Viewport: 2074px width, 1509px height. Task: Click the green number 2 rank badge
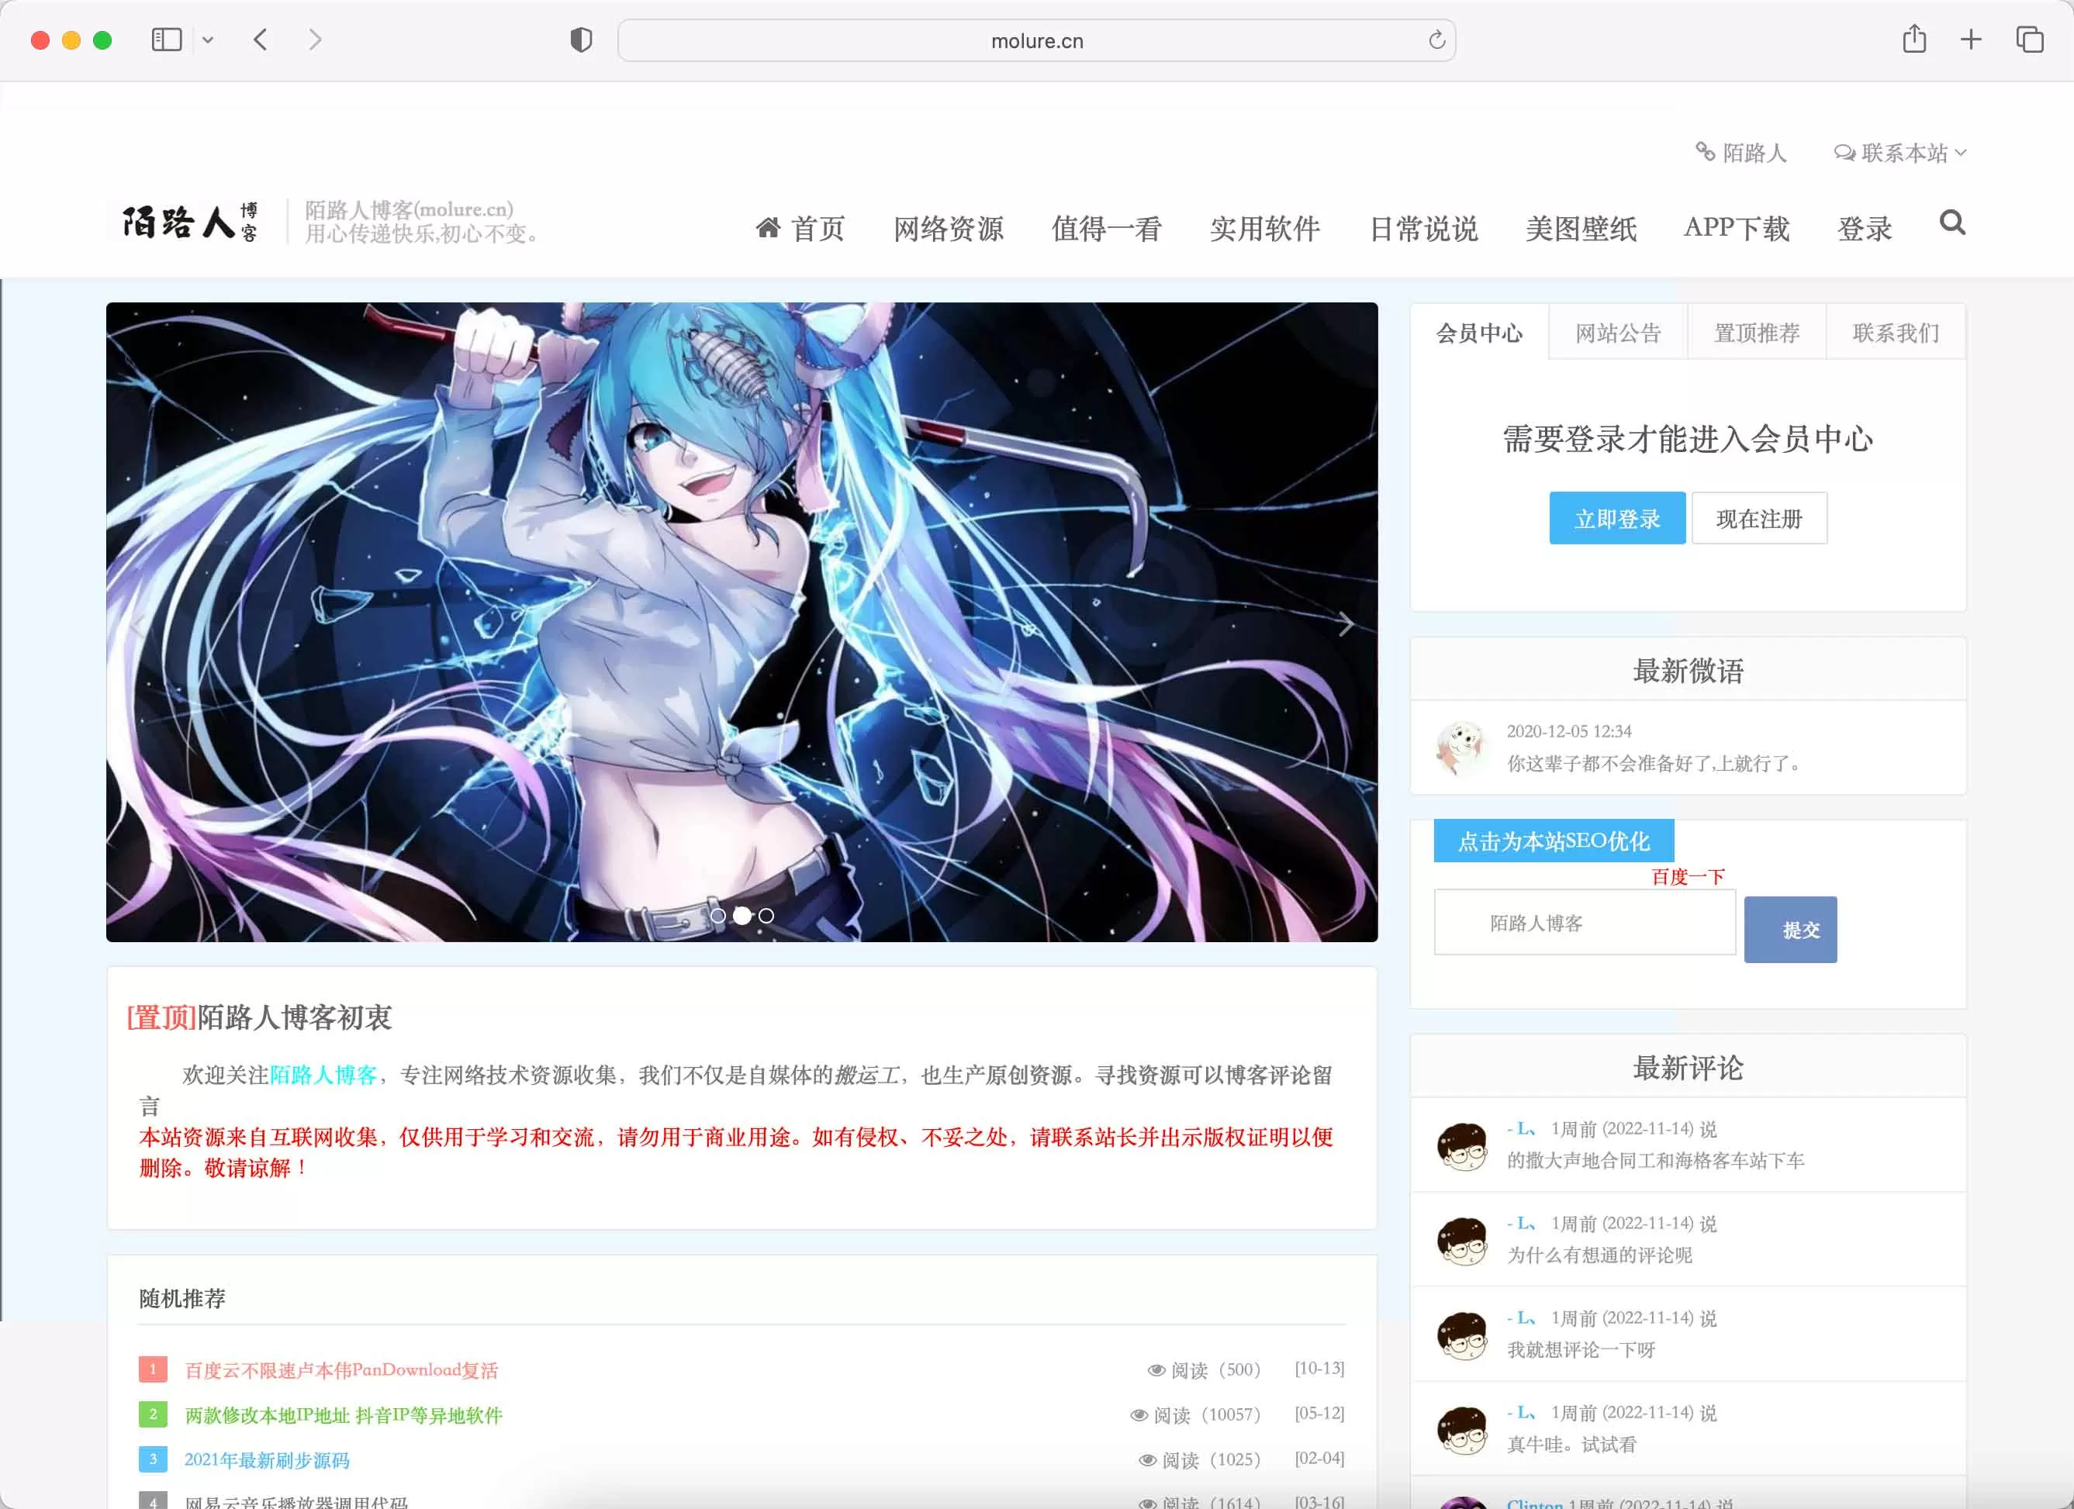tap(153, 1414)
